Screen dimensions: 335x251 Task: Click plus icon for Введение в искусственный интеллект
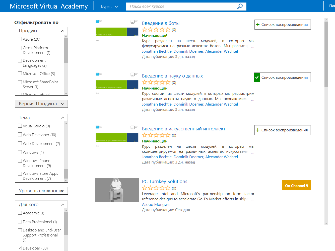(258, 130)
